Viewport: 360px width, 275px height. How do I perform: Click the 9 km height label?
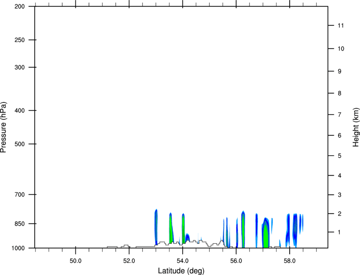point(340,71)
